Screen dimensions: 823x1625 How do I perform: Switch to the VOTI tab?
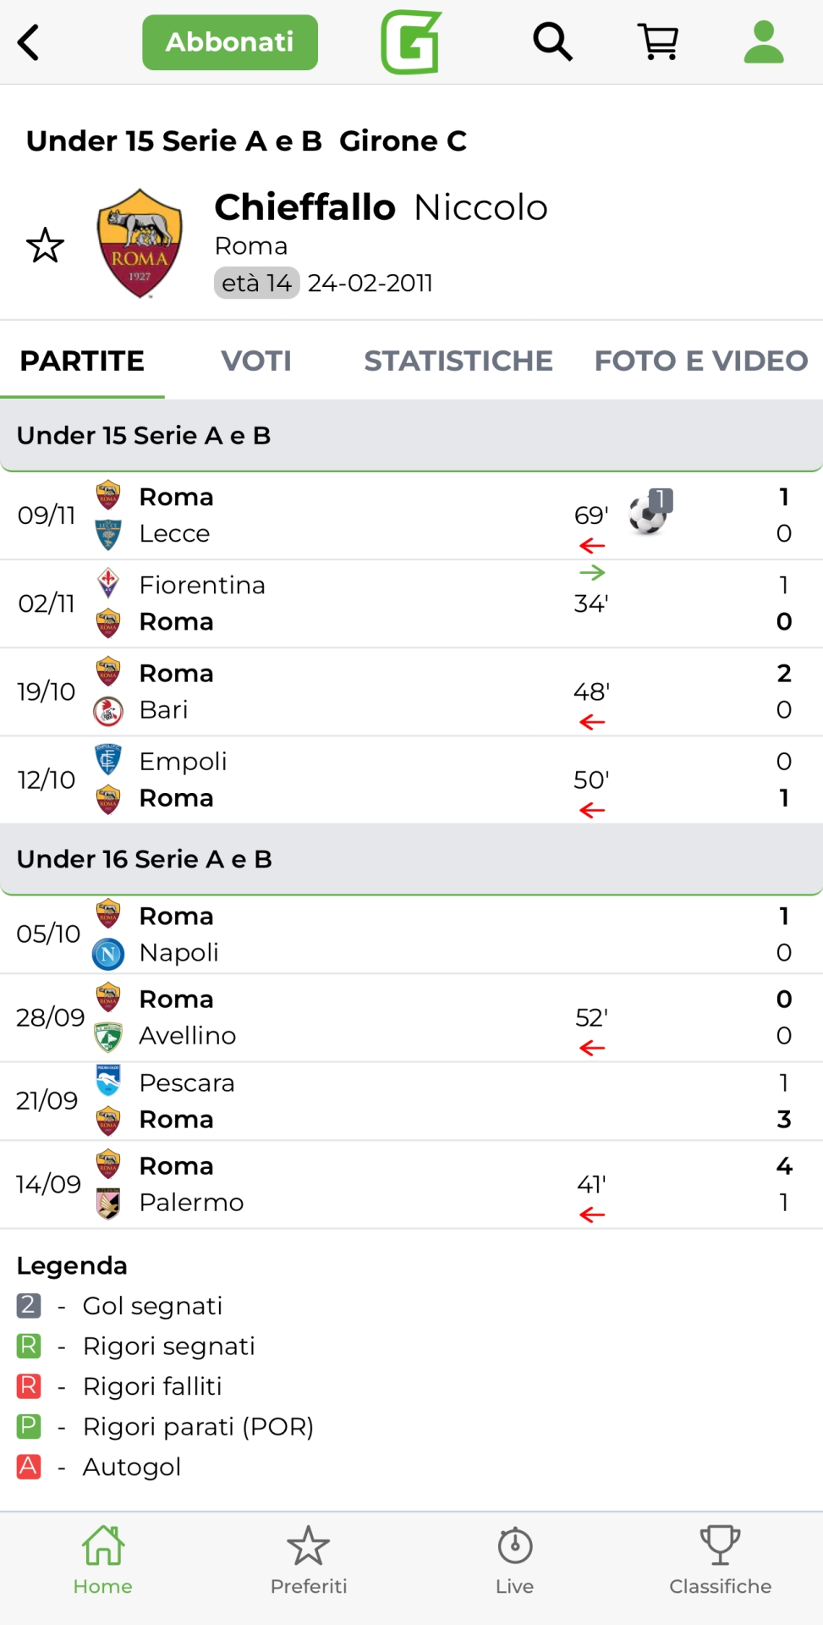click(x=256, y=361)
